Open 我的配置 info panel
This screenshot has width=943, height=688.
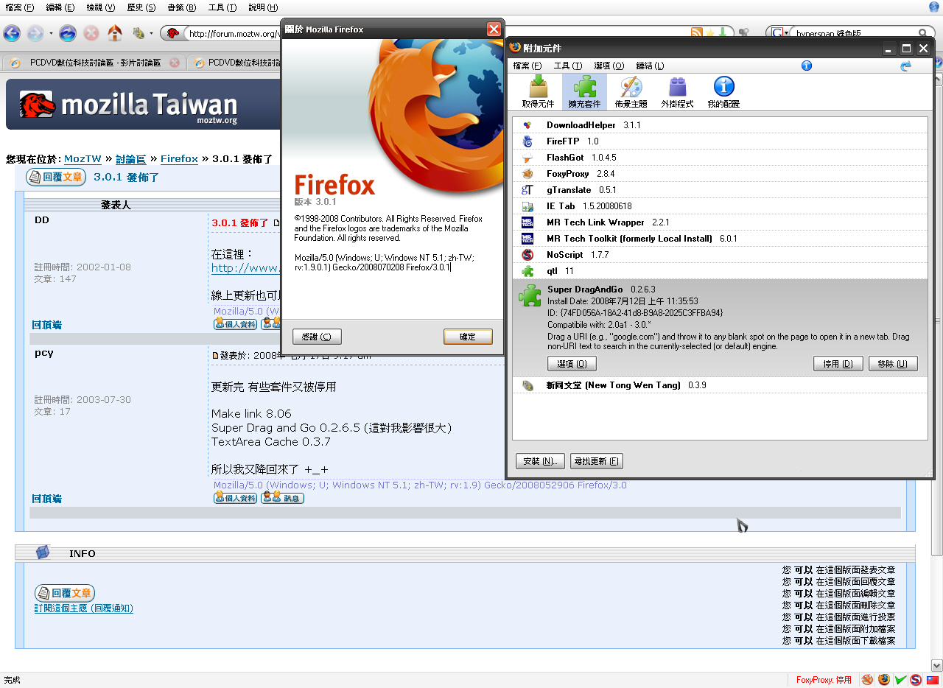coord(723,92)
